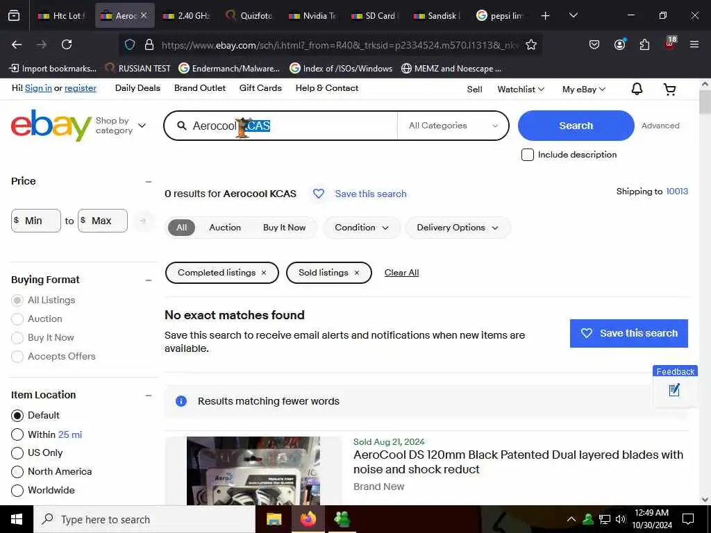The height and width of the screenshot is (533, 711).
Task: Open the Firefox hamburger menu
Action: coord(694,44)
